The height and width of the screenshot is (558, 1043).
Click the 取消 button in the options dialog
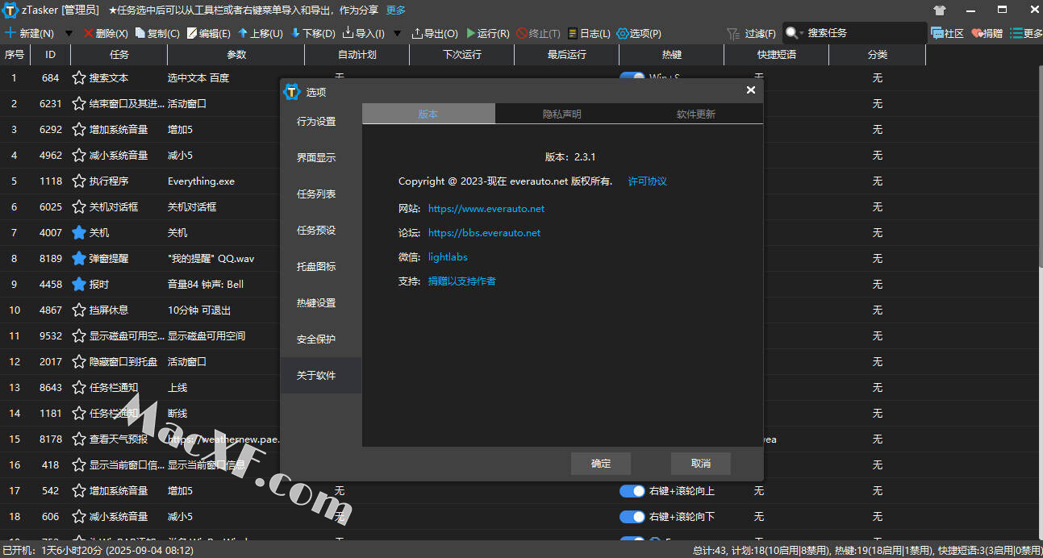701,464
